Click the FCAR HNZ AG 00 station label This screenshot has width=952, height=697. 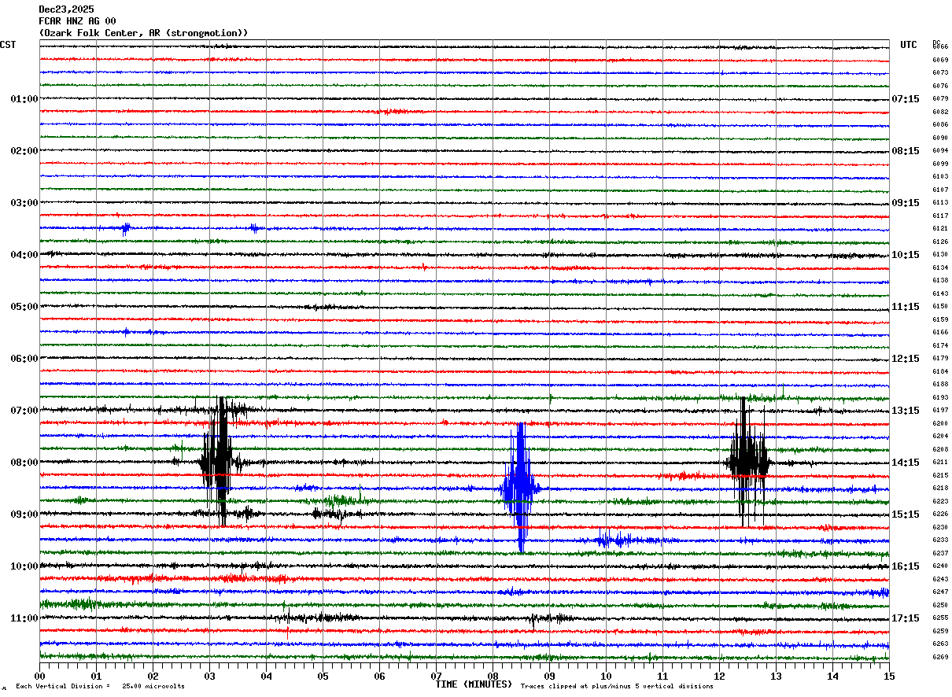(77, 21)
